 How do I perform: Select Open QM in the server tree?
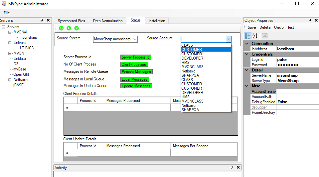[x=21, y=74]
